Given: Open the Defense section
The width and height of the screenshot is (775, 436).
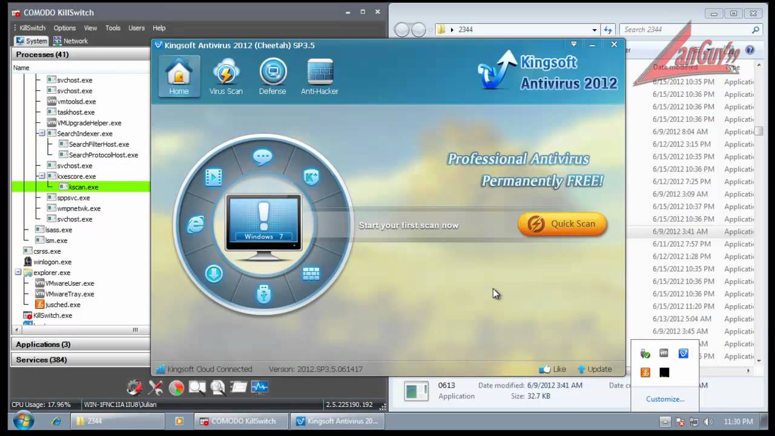Looking at the screenshot, I should 272,76.
